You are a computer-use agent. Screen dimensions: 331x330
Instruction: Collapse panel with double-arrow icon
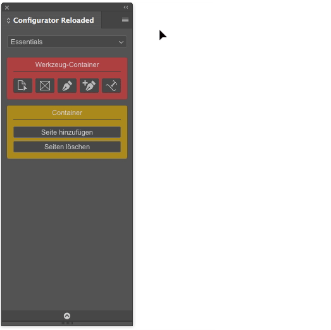(126, 8)
